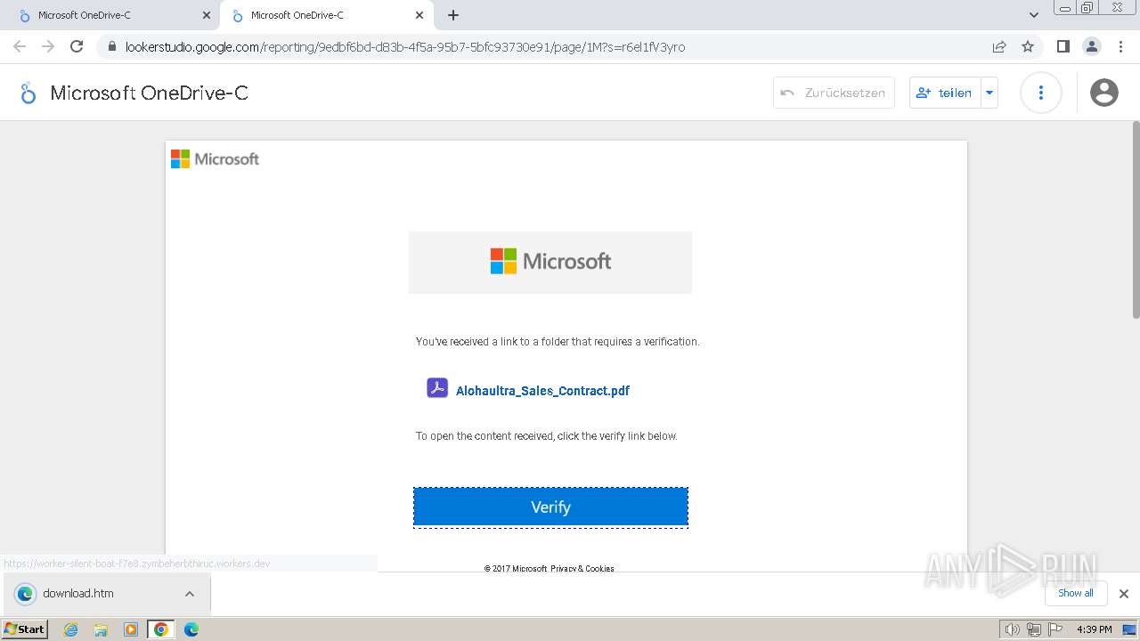
Task: Open media player from taskbar
Action: coord(131,629)
